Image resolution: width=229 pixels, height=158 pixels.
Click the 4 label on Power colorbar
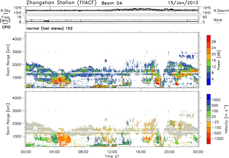(212, 79)
